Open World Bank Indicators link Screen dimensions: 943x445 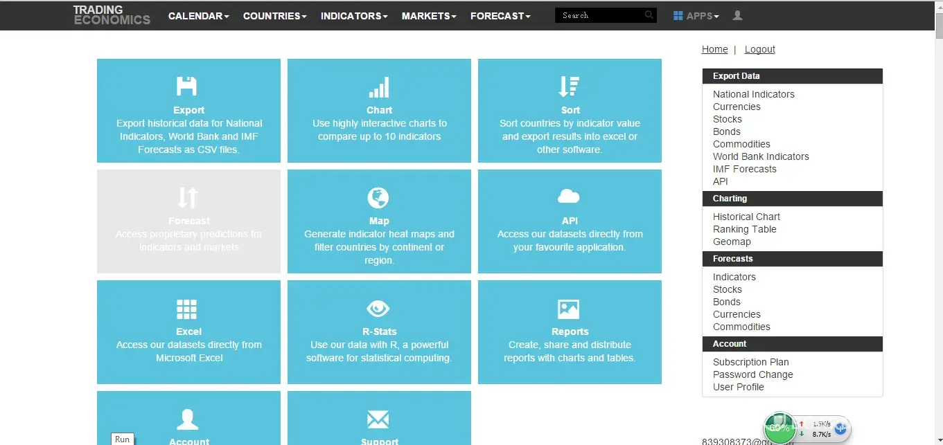761,156
